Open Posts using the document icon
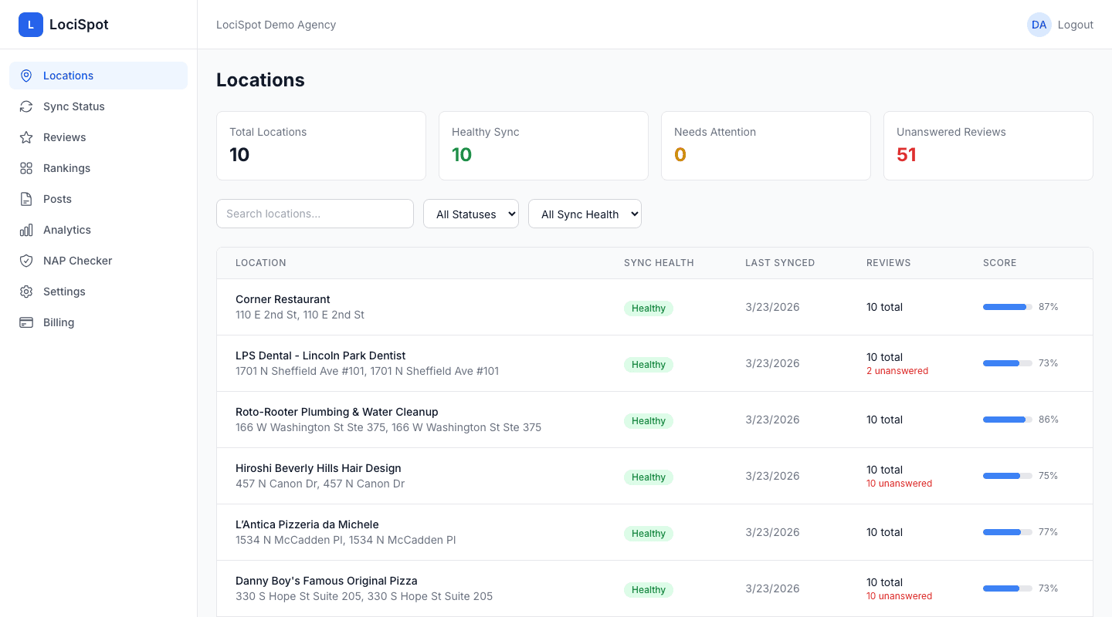 26,199
